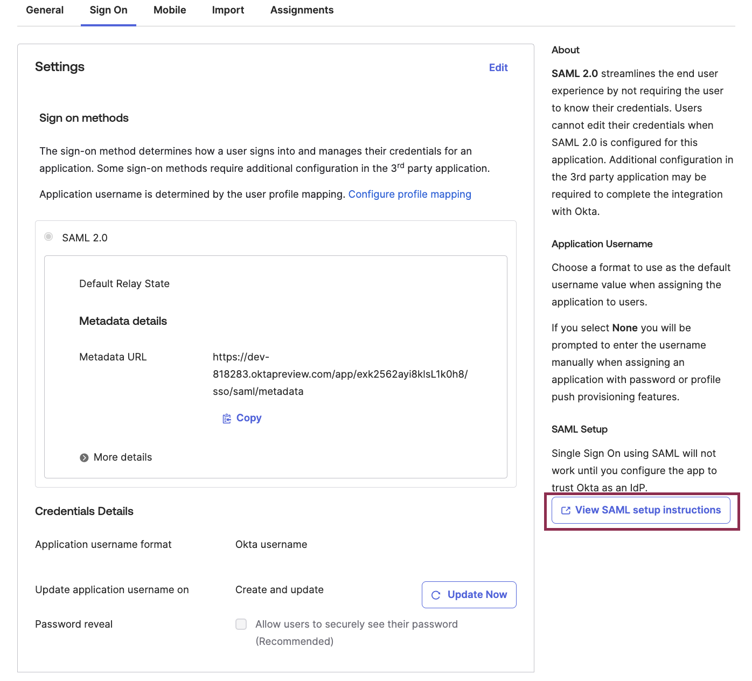Click Edit to modify Settings

pyautogui.click(x=498, y=67)
